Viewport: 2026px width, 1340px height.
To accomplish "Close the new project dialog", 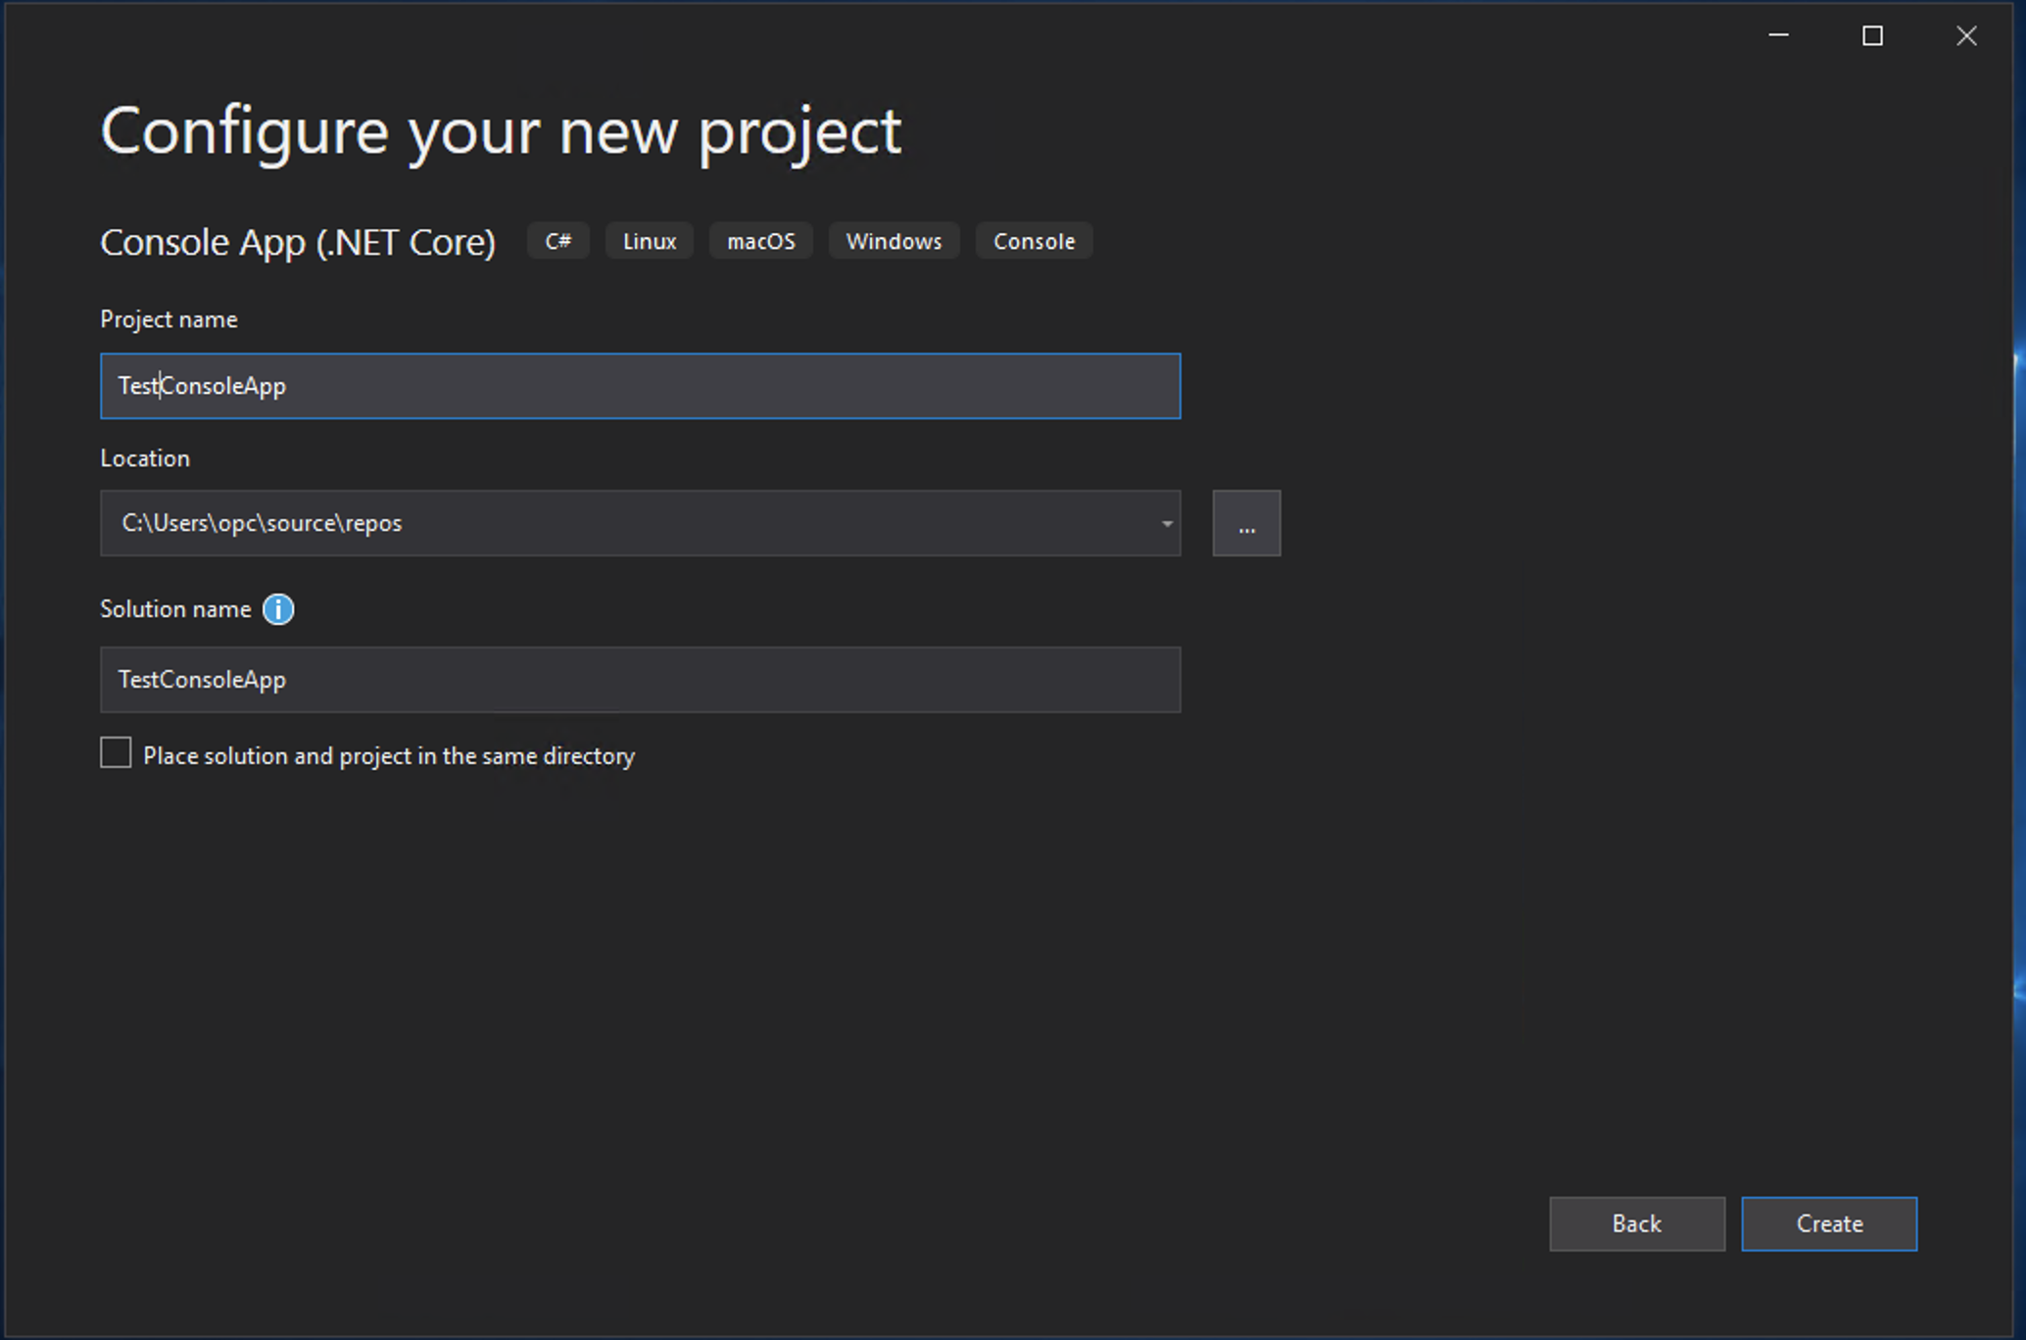I will pos(1965,36).
